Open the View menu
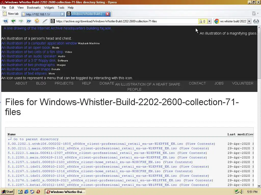 coord(20,8)
